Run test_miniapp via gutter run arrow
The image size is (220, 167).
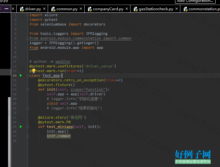click(x=21, y=127)
